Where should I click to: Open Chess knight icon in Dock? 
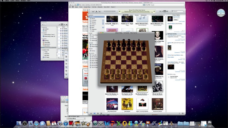click(x=171, y=123)
